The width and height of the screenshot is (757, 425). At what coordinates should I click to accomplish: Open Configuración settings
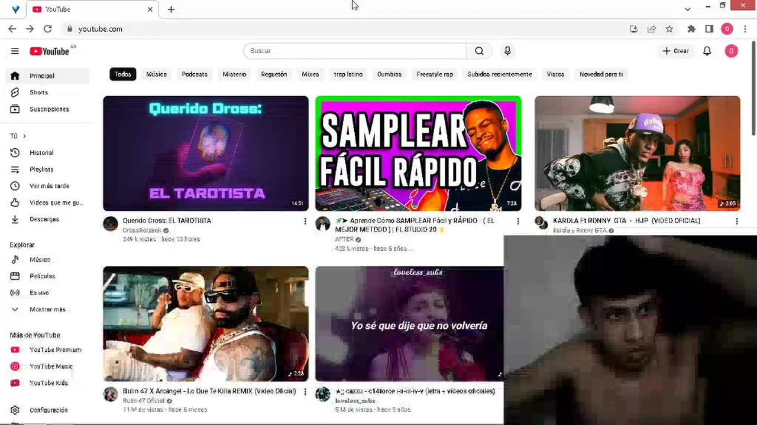[x=47, y=410]
